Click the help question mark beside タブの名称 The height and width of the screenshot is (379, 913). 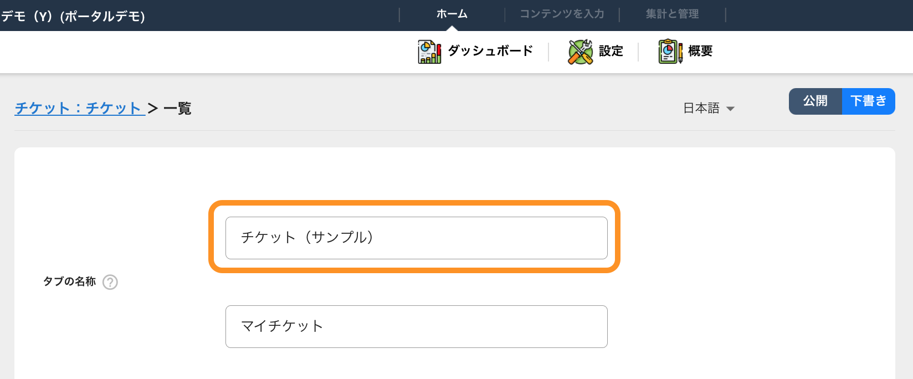click(110, 282)
